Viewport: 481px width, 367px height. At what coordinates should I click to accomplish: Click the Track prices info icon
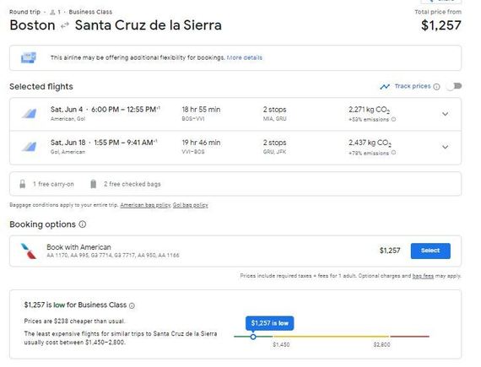[x=436, y=87]
